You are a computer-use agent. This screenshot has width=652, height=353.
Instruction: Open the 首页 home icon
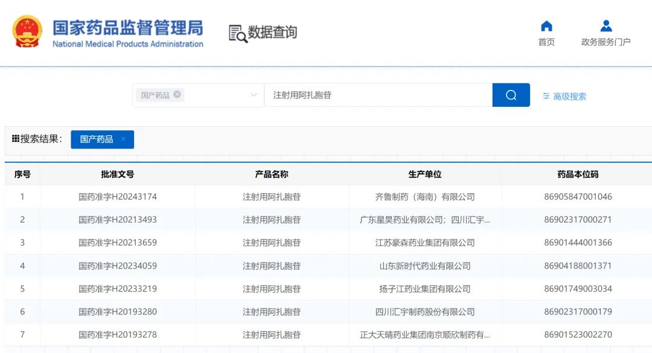546,26
